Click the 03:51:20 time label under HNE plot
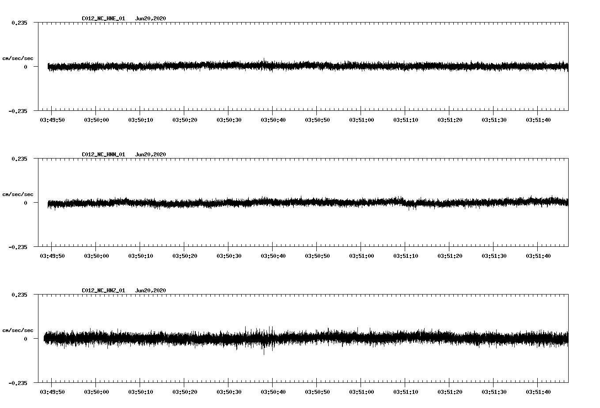 click(x=450, y=120)
